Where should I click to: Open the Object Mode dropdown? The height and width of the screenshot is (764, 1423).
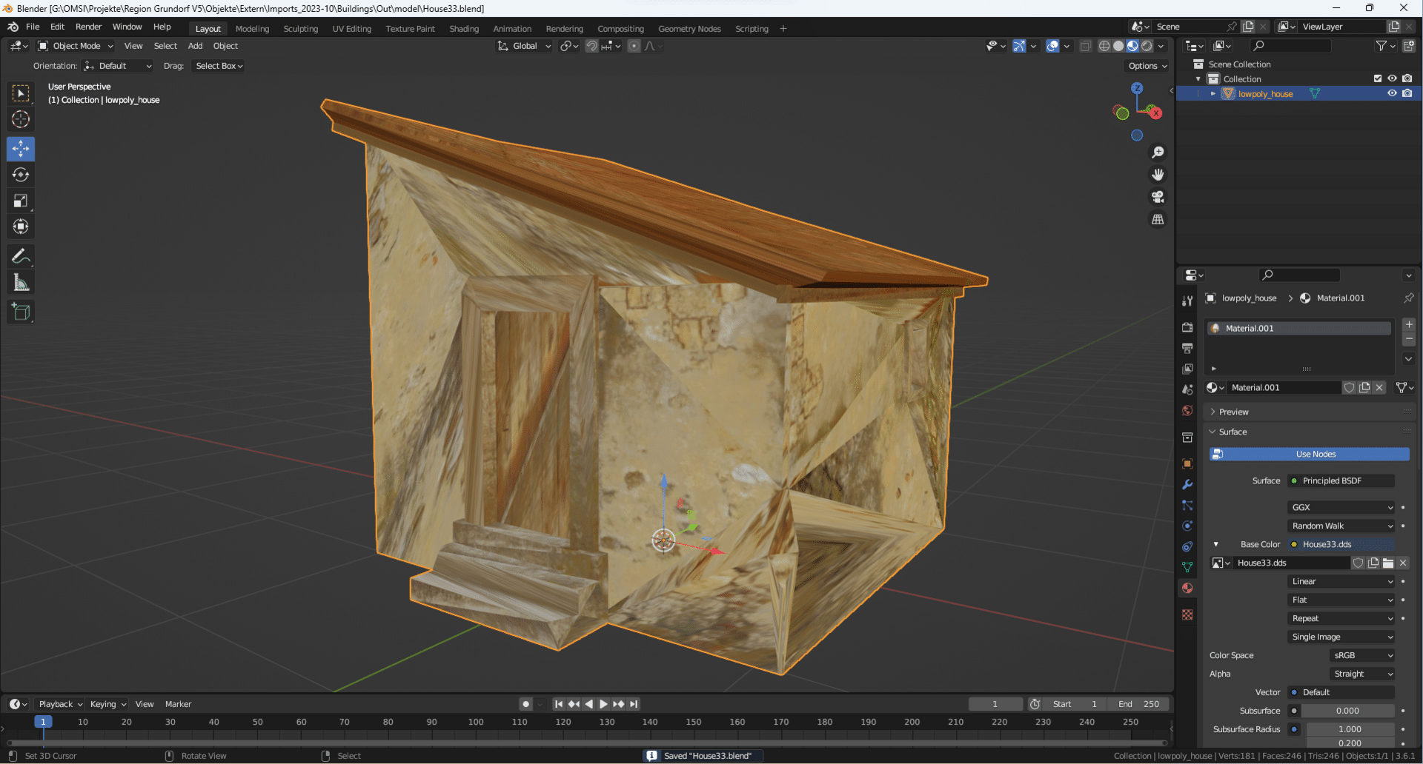(76, 46)
